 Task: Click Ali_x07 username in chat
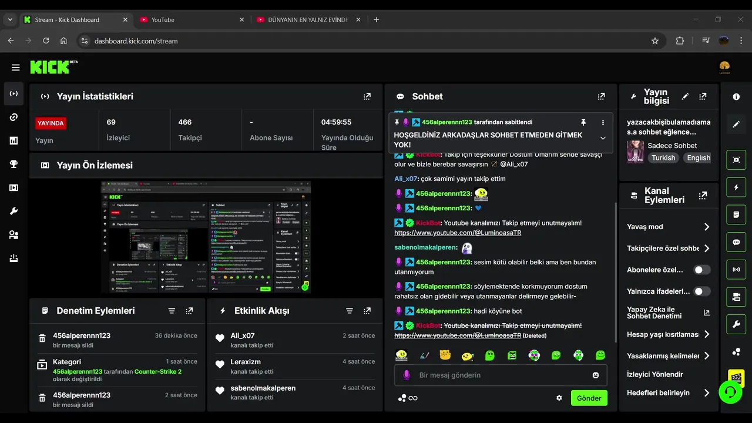(405, 179)
